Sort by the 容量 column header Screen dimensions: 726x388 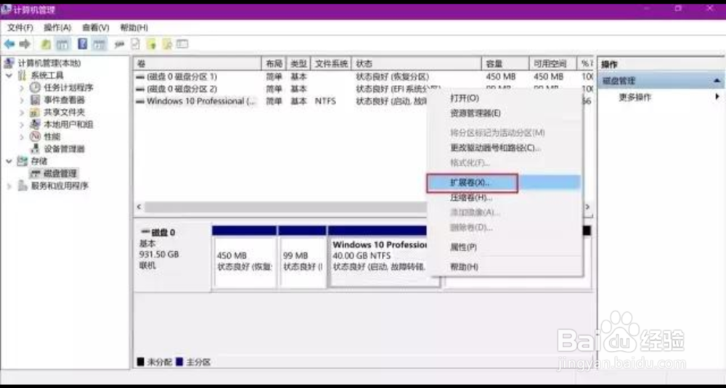(505, 64)
